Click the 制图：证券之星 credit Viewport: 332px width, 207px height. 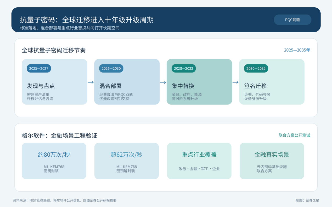point(307,200)
